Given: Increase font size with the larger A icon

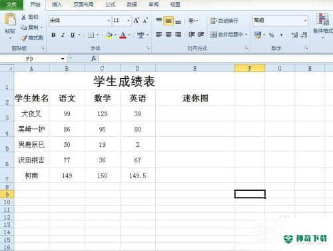Looking at the screenshot, I should (136, 21).
